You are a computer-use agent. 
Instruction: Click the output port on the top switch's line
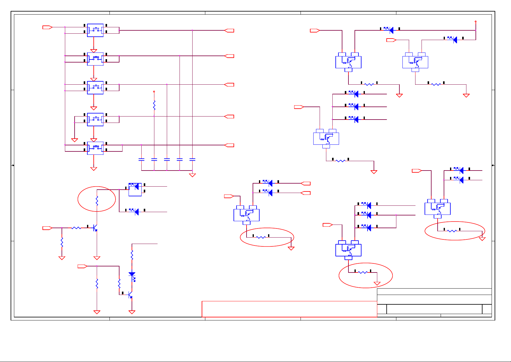tap(229, 30)
